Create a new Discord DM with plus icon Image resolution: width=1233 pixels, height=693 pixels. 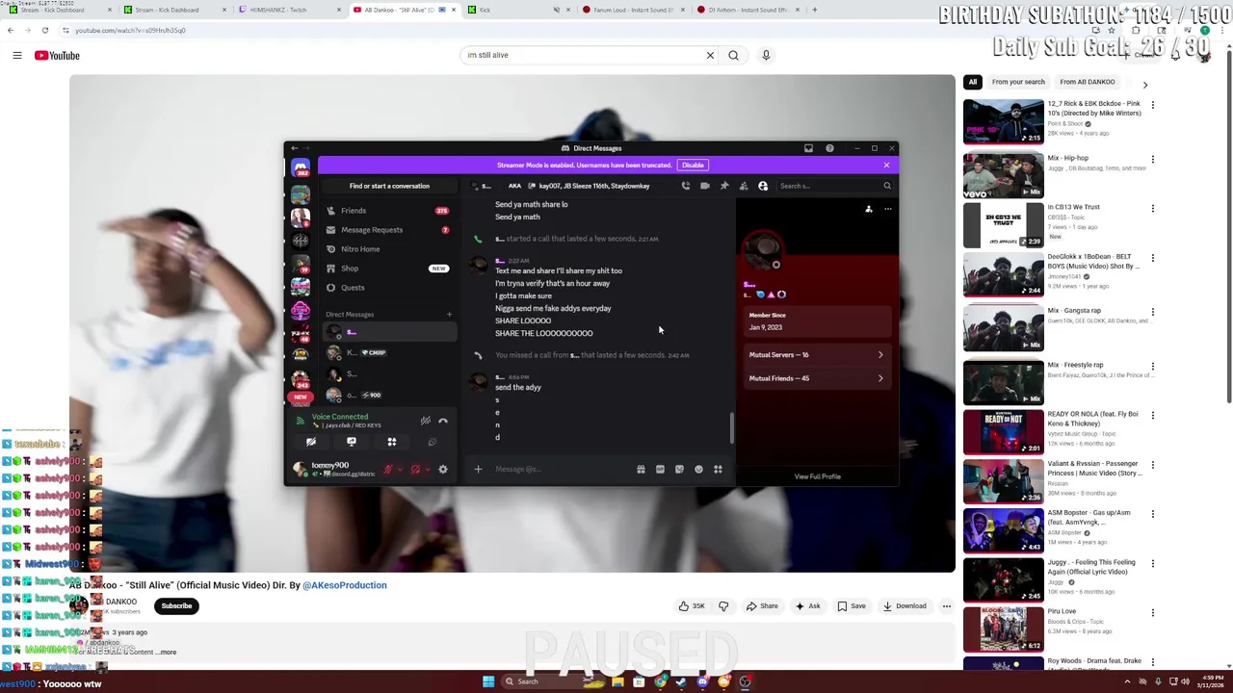click(x=449, y=314)
